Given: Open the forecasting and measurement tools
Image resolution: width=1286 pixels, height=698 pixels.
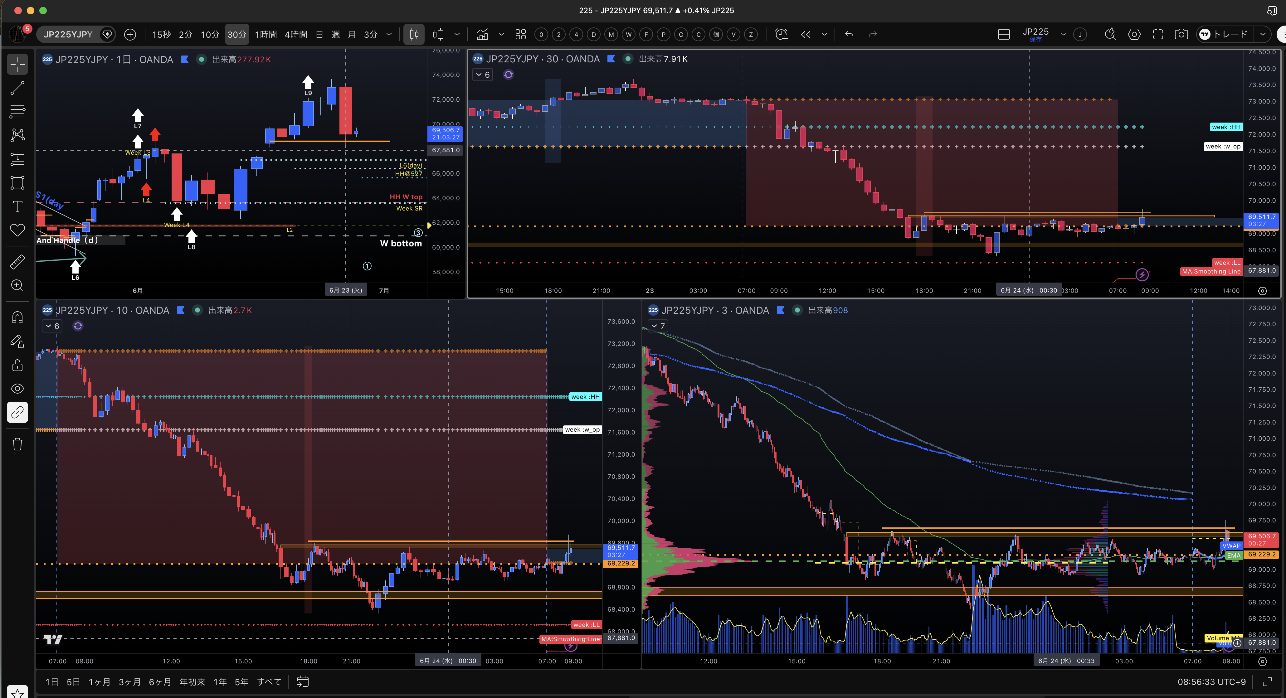Looking at the screenshot, I should point(17,159).
